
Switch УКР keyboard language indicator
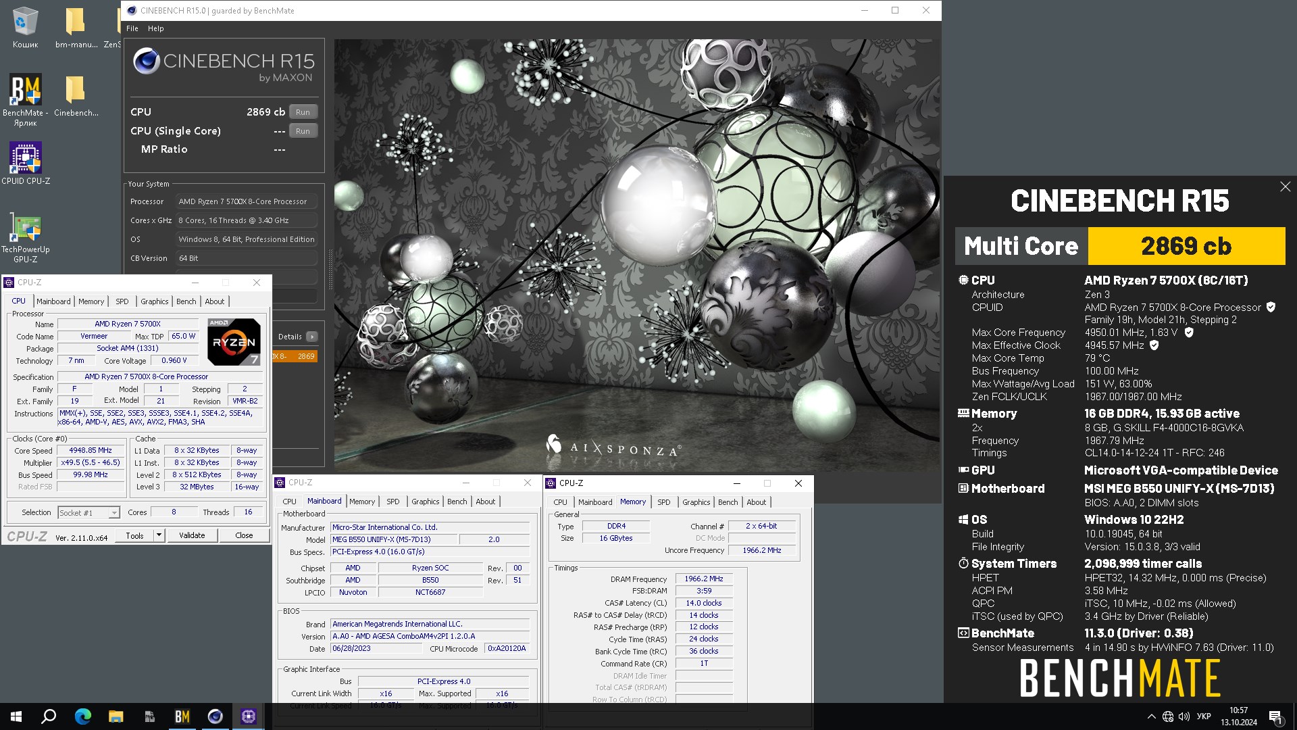point(1203,716)
